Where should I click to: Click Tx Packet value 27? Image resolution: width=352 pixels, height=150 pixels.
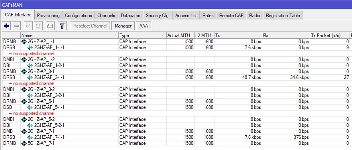pyautogui.click(x=346, y=77)
